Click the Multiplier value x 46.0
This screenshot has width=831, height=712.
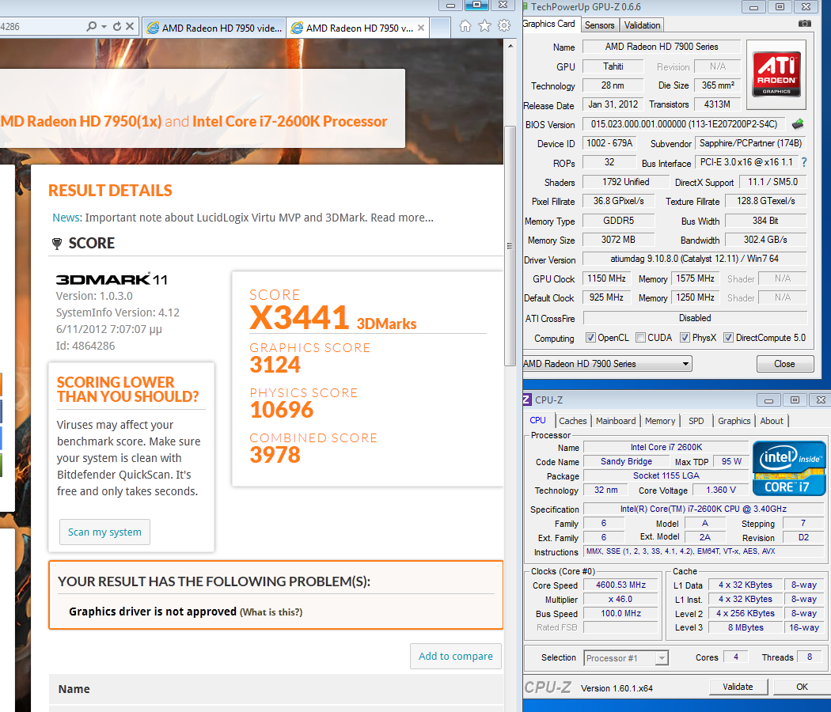[x=620, y=600]
